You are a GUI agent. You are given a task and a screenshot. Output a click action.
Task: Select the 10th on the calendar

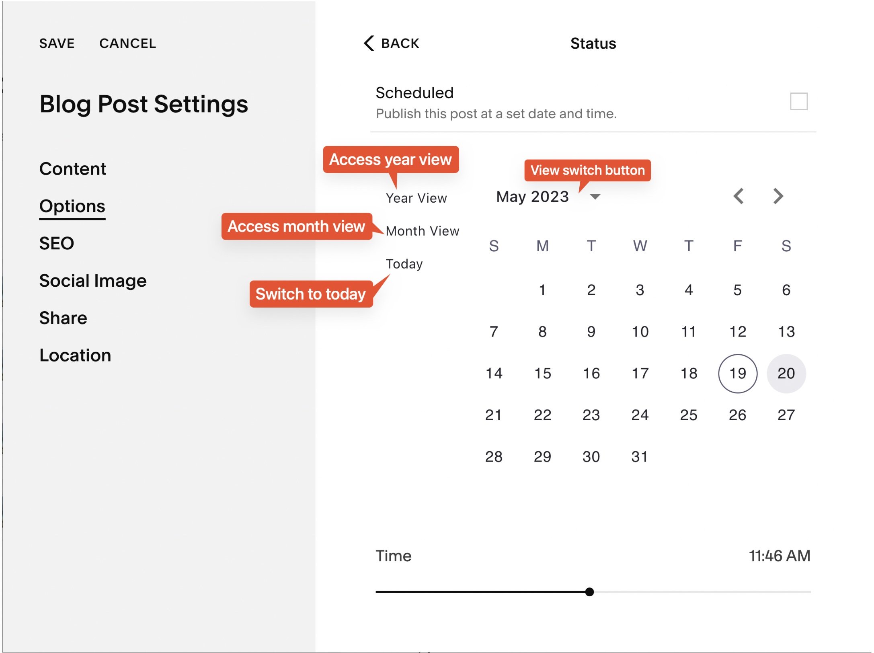tap(640, 332)
